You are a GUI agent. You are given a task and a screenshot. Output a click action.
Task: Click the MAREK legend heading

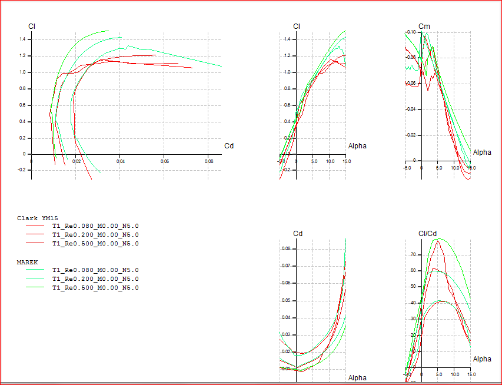click(27, 262)
